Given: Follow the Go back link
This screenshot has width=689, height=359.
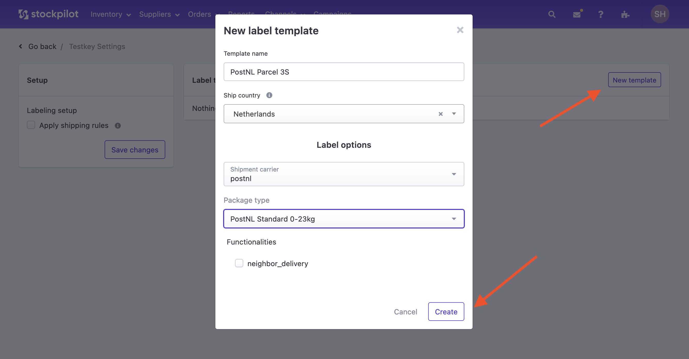Looking at the screenshot, I should 42,46.
